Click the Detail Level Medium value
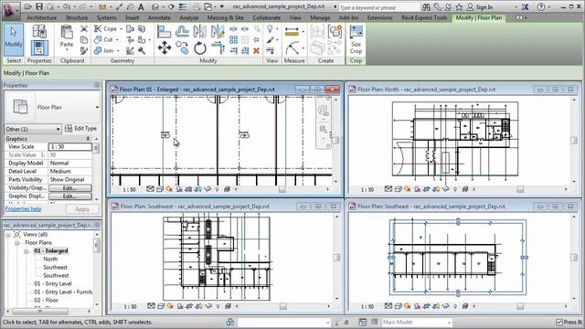This screenshot has height=329, width=585. pos(69,172)
